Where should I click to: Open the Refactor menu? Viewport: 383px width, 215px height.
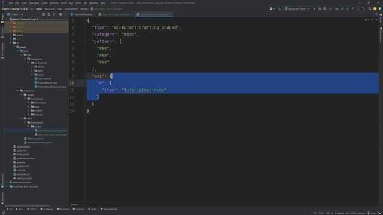54,3
